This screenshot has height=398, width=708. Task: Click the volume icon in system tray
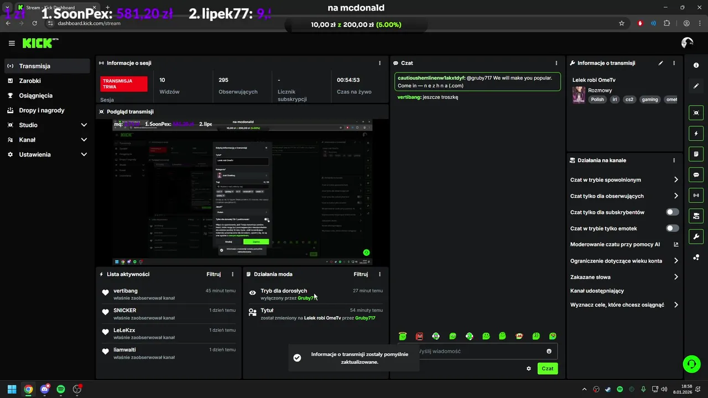tap(663, 389)
